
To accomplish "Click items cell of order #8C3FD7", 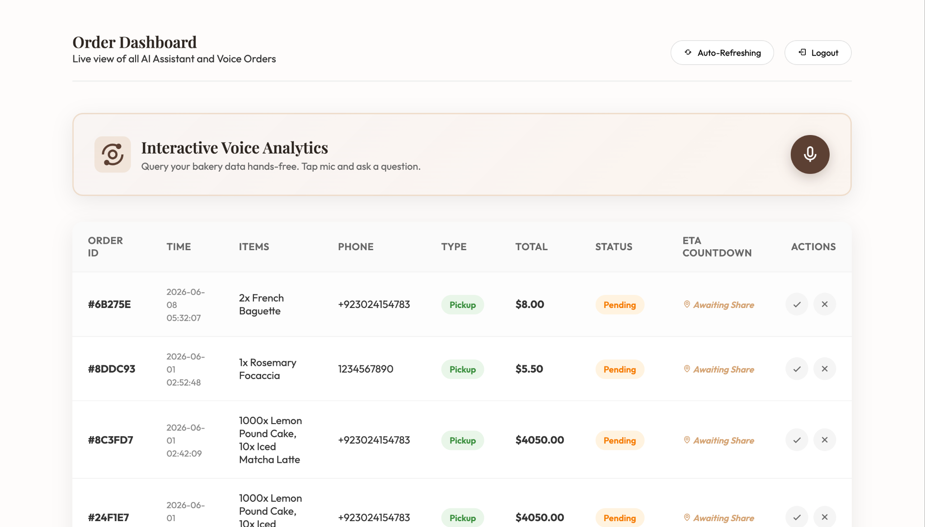I will [270, 440].
